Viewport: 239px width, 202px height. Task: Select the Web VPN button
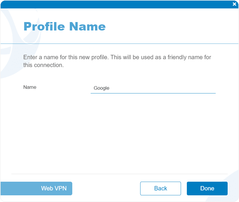pyautogui.click(x=36, y=188)
